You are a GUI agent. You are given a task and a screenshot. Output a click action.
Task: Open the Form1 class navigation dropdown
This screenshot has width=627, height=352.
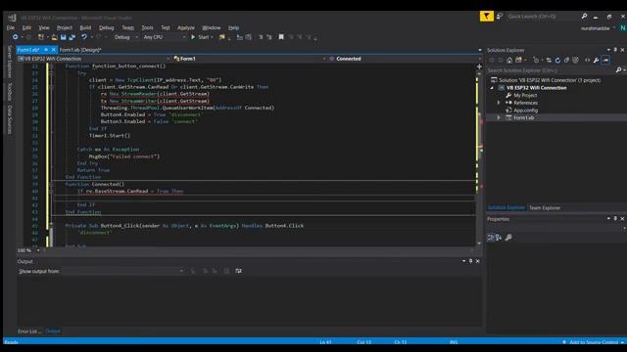click(x=250, y=59)
